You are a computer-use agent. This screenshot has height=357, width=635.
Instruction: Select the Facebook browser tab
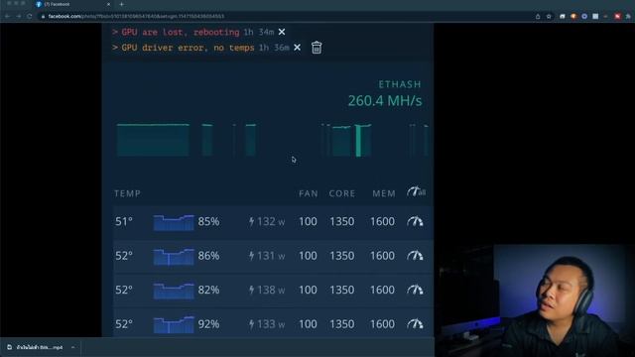tap(72, 4)
